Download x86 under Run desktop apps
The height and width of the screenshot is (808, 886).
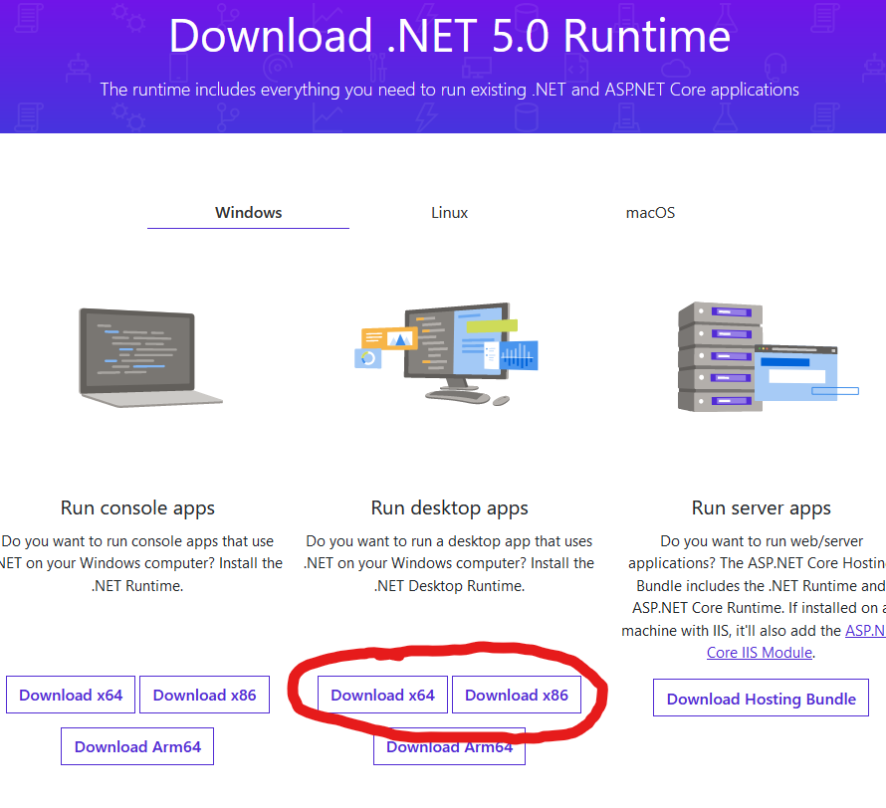pyautogui.click(x=517, y=695)
